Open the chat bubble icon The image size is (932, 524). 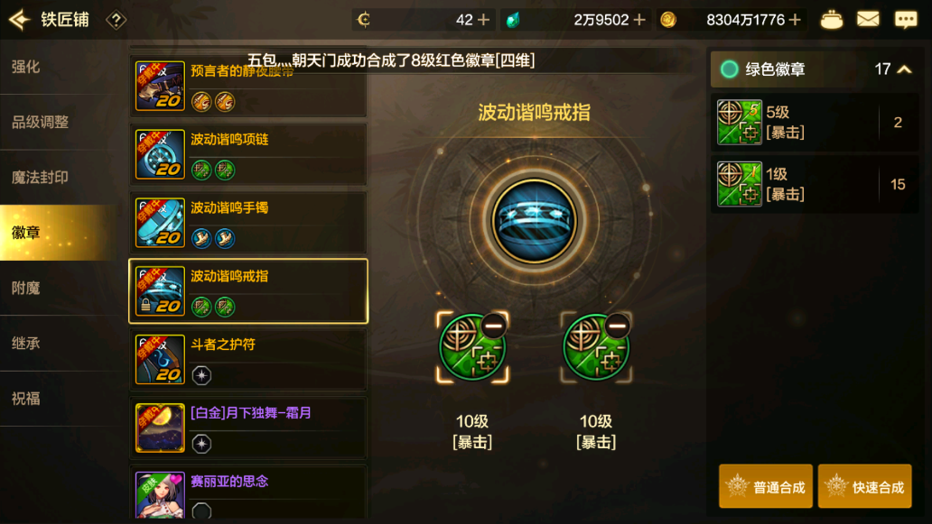point(906,20)
